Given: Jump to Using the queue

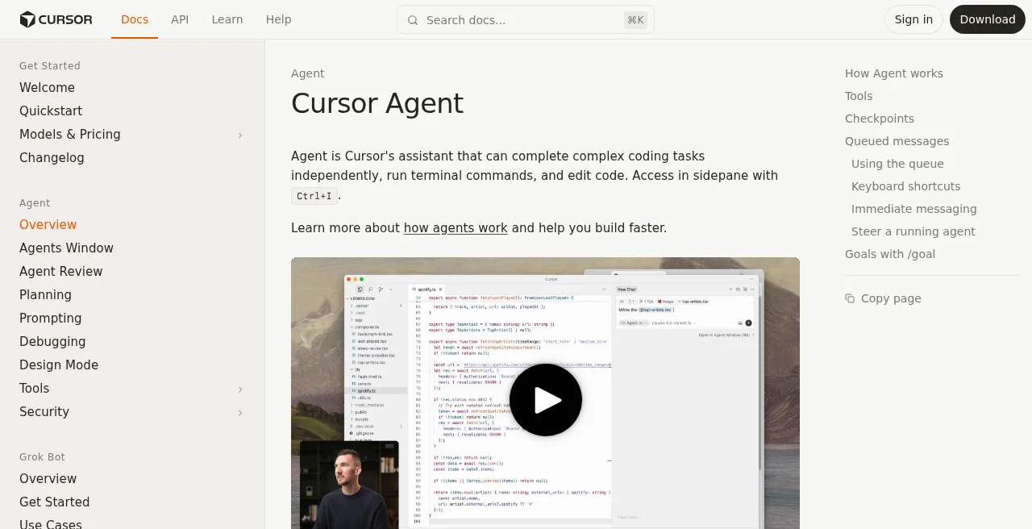Looking at the screenshot, I should 897,164.
